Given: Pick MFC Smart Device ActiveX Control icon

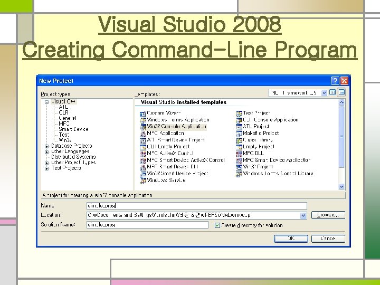Looking at the screenshot, I should (x=142, y=160).
